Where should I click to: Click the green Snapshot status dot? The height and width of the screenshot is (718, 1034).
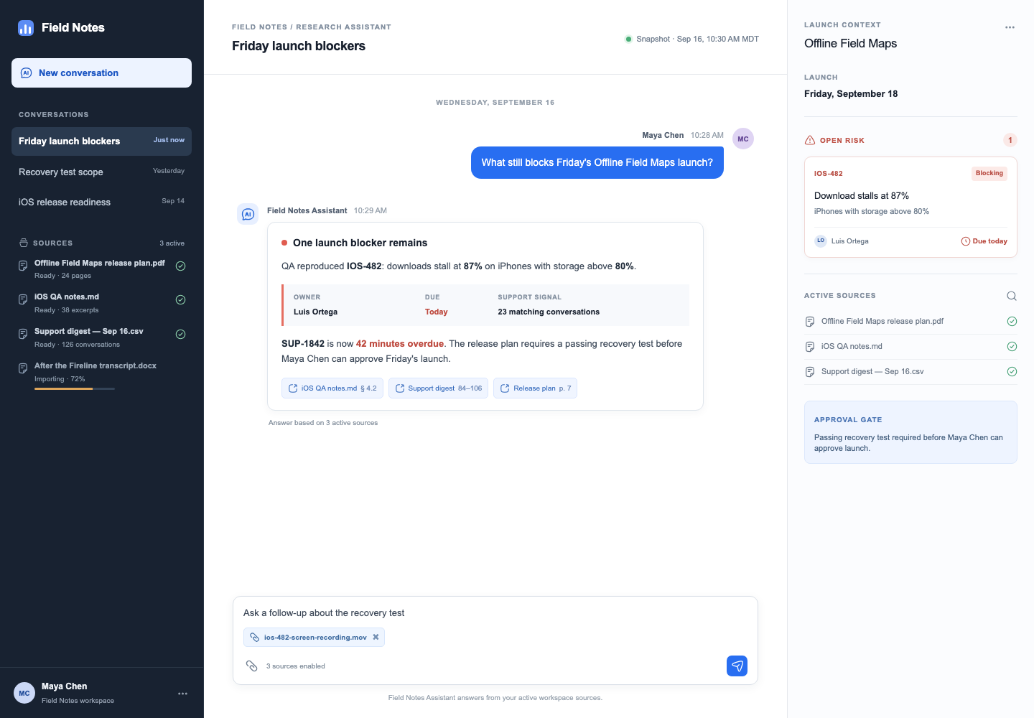click(629, 39)
